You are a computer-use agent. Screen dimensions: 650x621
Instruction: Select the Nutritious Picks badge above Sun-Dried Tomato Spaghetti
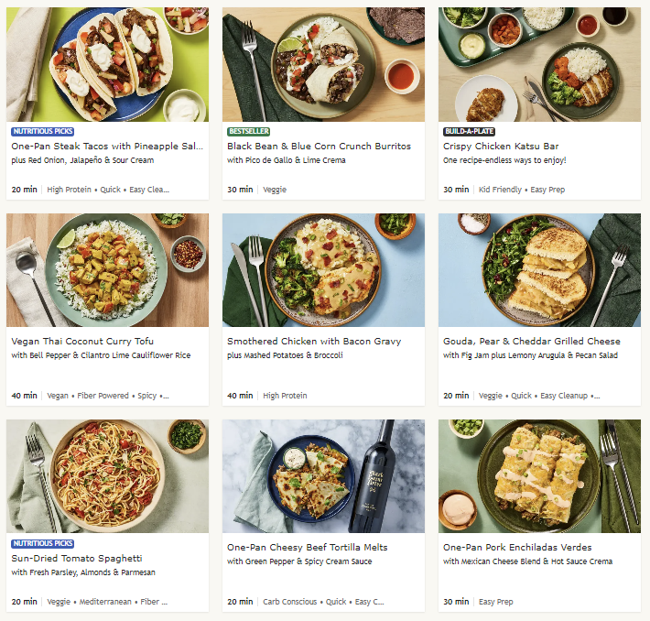coord(43,543)
